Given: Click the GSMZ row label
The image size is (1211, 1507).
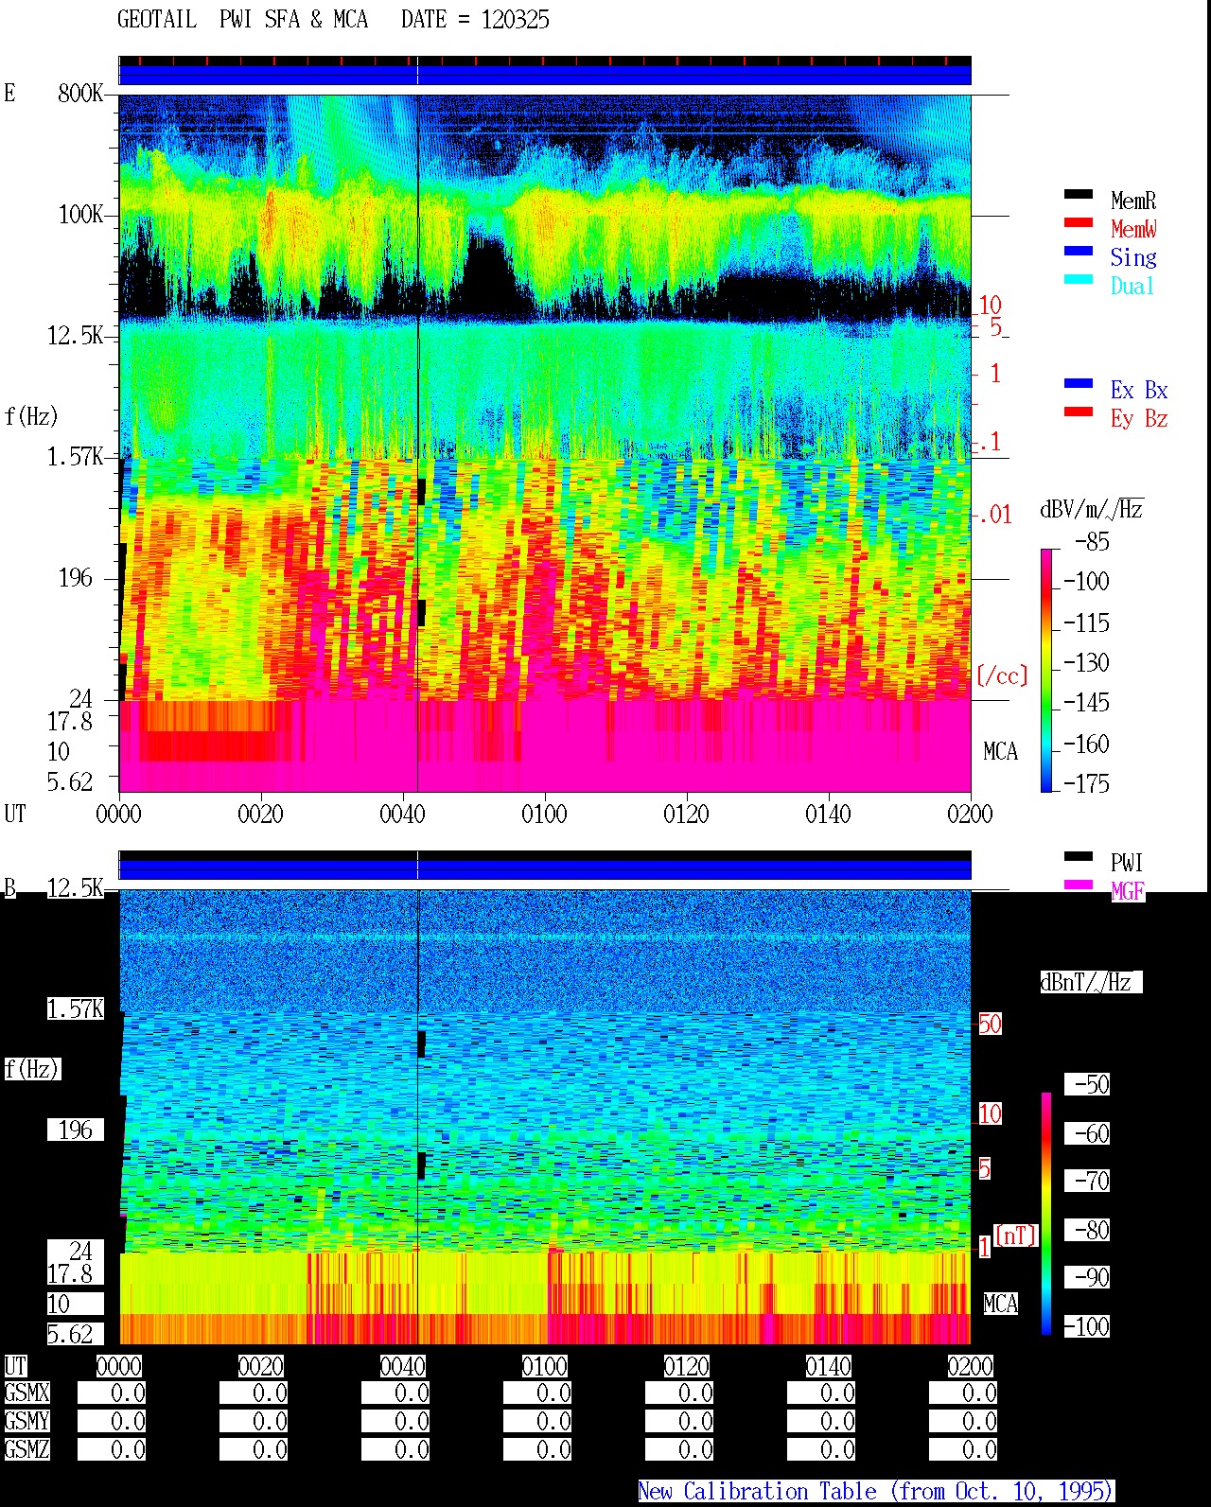Looking at the screenshot, I should pyautogui.click(x=26, y=1449).
